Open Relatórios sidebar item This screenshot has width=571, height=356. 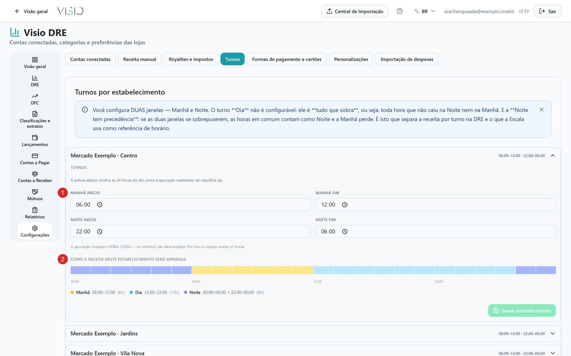[x=35, y=213]
